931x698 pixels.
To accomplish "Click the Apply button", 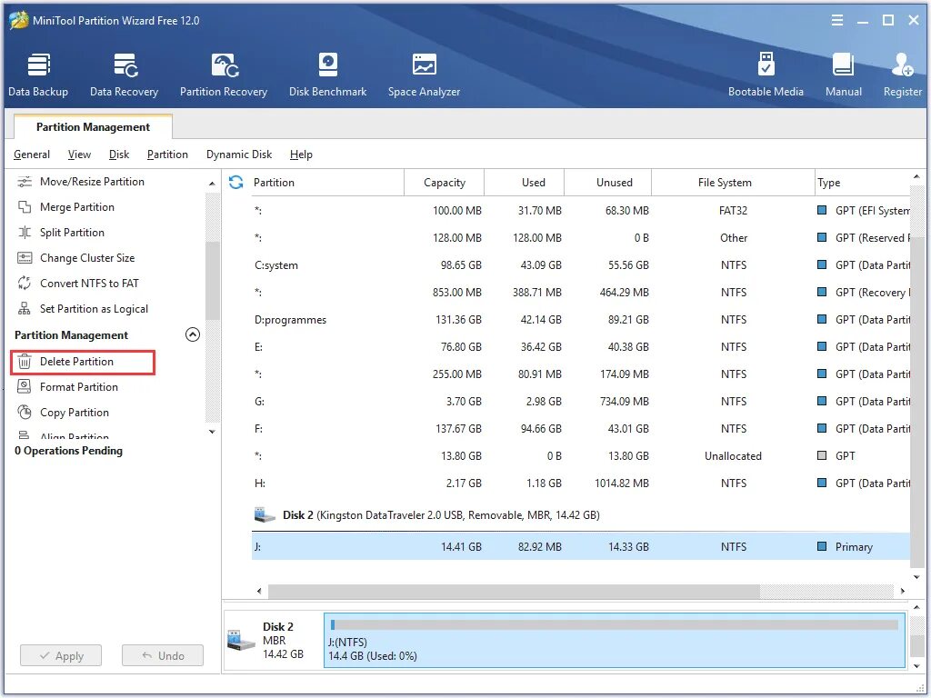I will click(x=61, y=656).
